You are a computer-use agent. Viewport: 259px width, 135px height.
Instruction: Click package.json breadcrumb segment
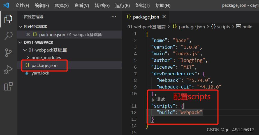(x=192, y=27)
